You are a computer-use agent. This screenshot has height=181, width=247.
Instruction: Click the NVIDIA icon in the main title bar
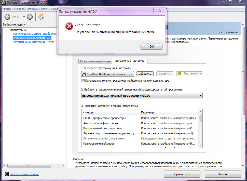pyautogui.click(x=3, y=2)
